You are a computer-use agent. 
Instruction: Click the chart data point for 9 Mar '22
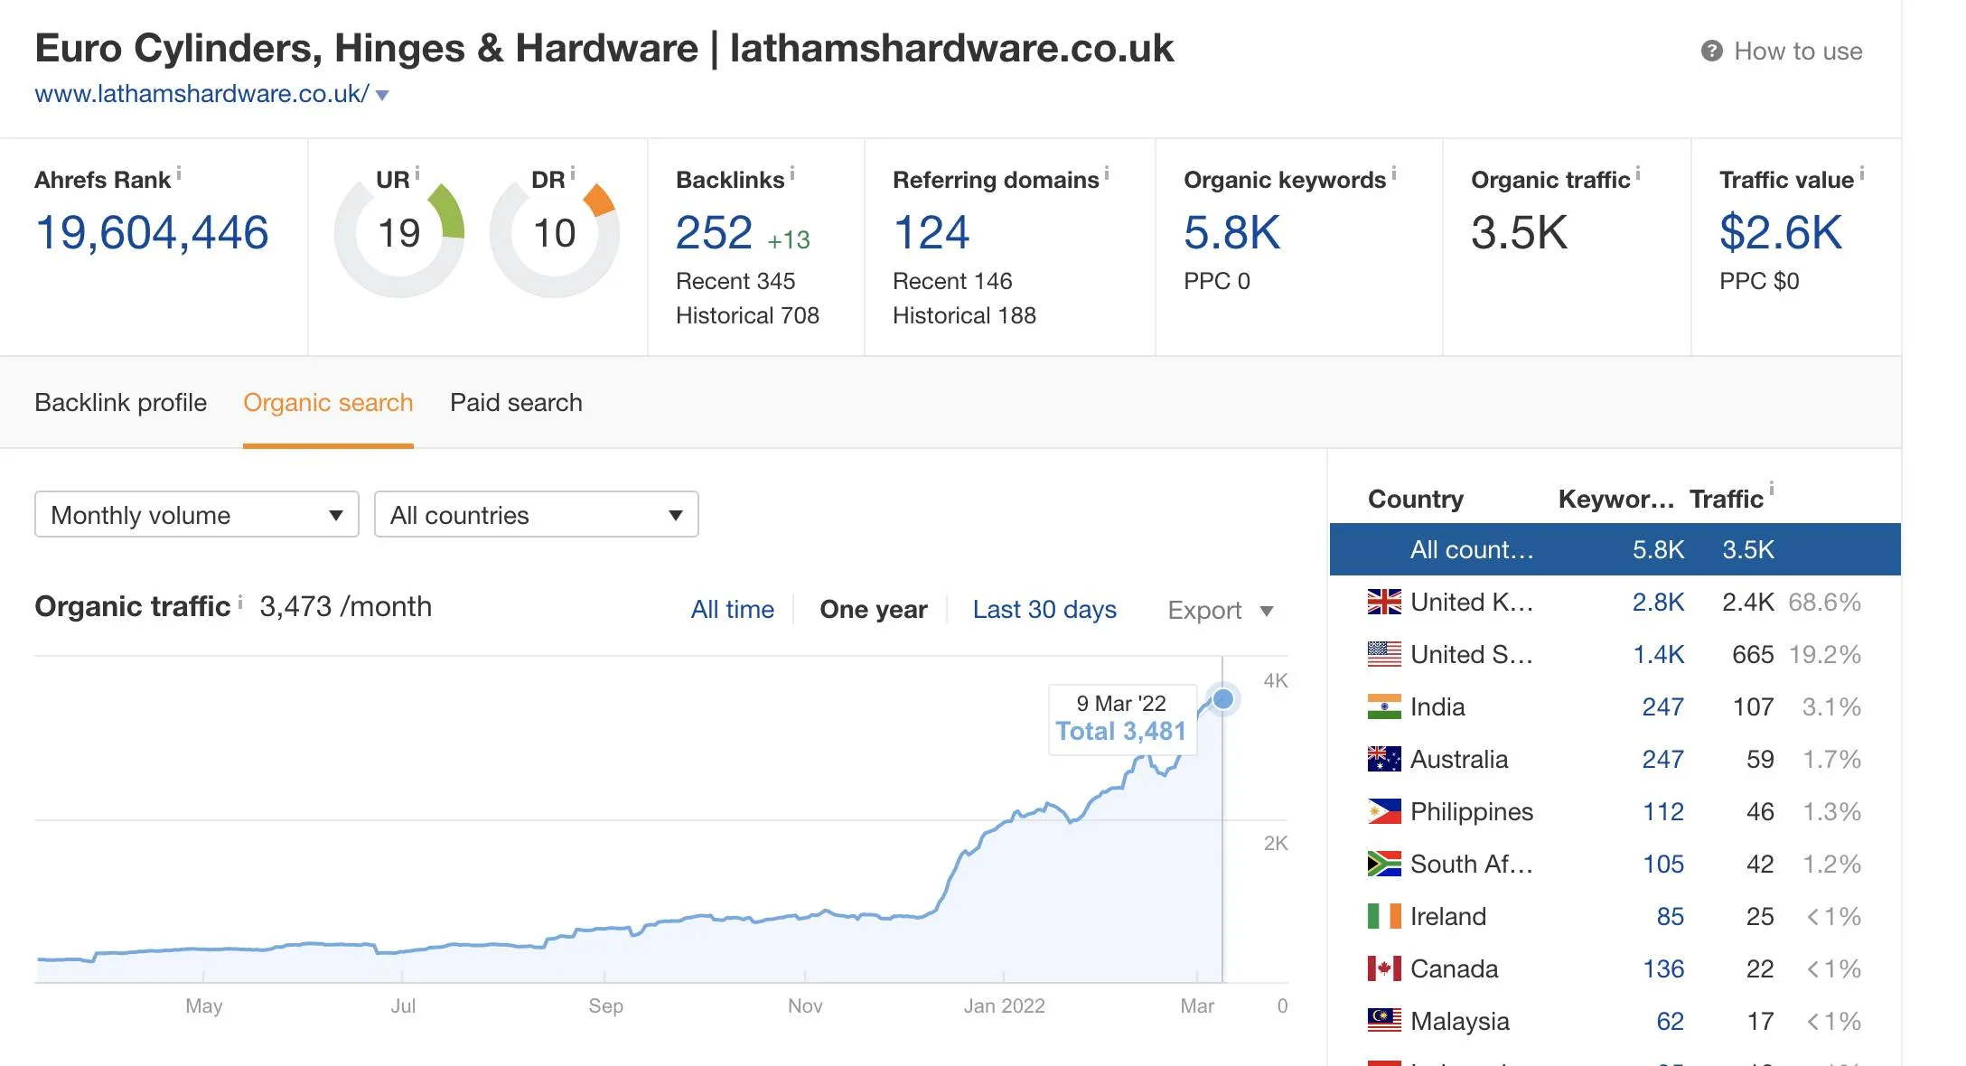coord(1223,699)
